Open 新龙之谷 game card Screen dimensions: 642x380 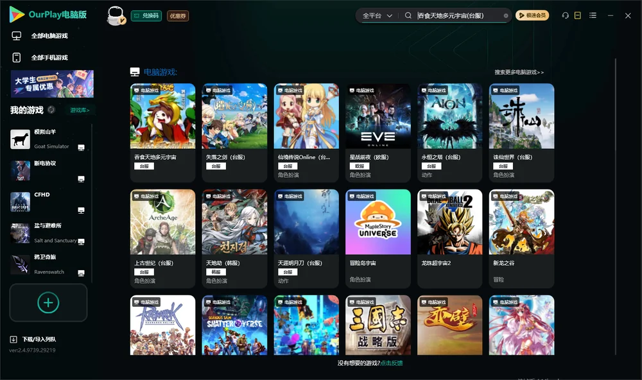(521, 239)
